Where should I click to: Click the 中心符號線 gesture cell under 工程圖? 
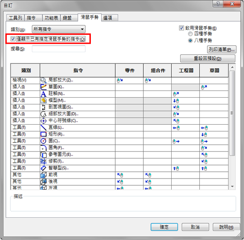[x=185, y=121]
